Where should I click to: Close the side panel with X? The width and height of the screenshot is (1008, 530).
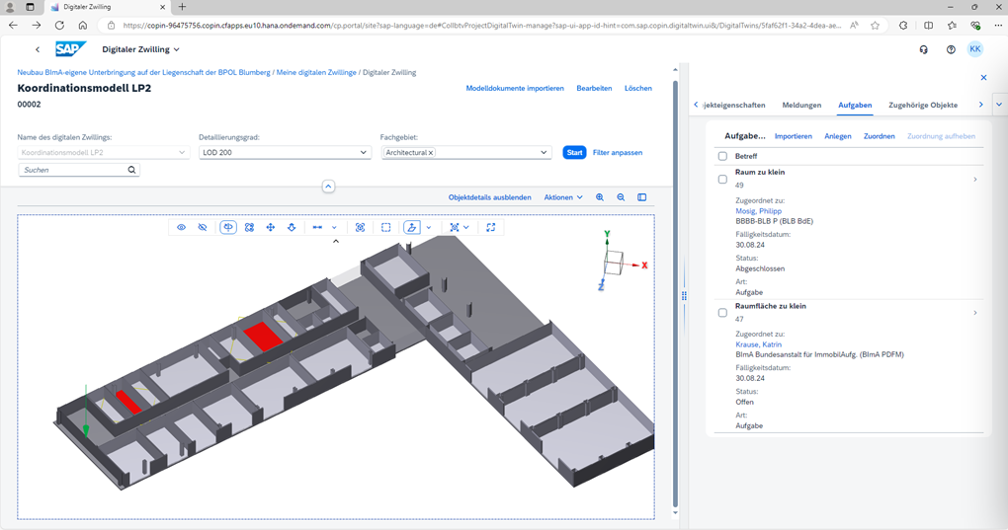(x=983, y=78)
